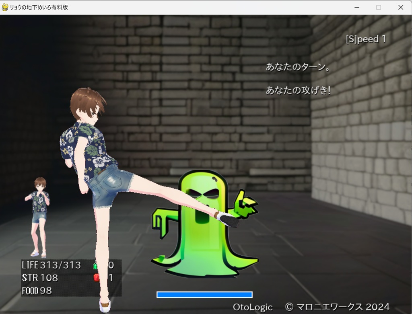Screen dimensions: 412x314
Task: Click the STR 108 stat row
Action: [x=40, y=277]
